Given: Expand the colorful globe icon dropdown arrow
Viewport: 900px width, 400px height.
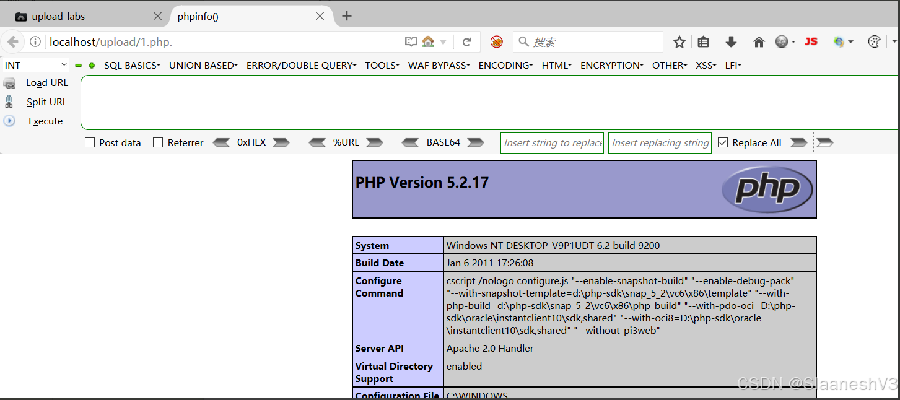Looking at the screenshot, I should point(850,42).
